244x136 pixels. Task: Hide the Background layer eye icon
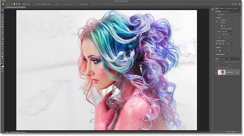click(x=216, y=72)
